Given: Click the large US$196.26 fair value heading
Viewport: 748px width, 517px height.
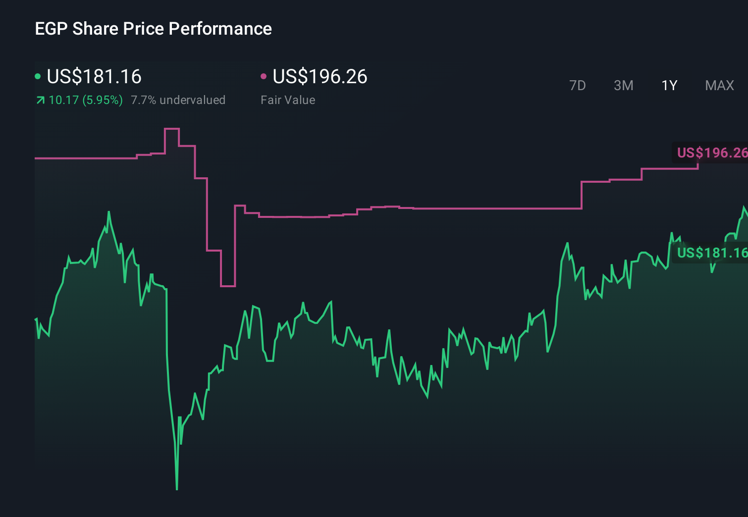Looking at the screenshot, I should (x=320, y=77).
